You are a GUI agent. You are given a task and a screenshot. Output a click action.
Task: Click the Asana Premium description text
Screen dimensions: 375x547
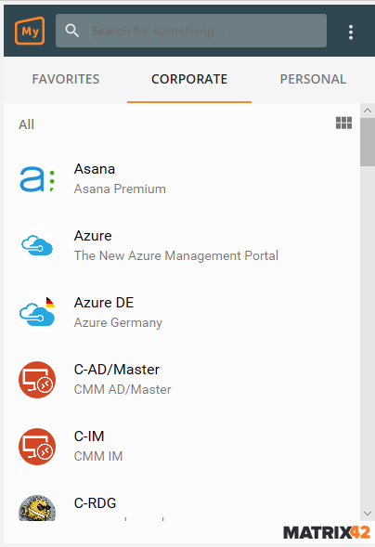coord(120,189)
